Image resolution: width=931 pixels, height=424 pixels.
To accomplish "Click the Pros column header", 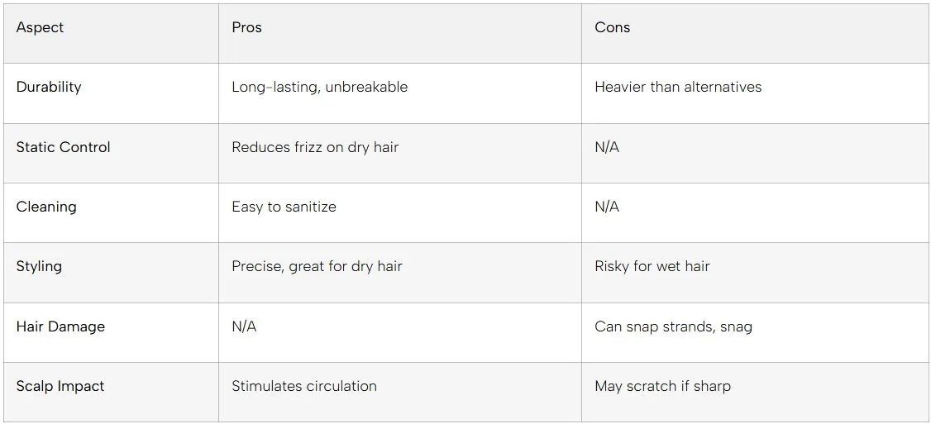I will click(x=246, y=27).
